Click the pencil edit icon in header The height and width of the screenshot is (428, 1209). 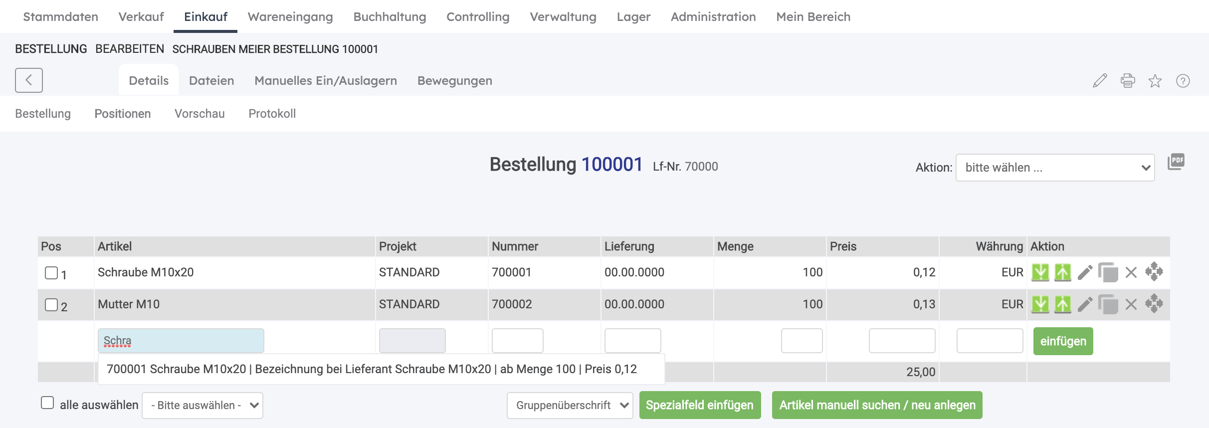1099,81
